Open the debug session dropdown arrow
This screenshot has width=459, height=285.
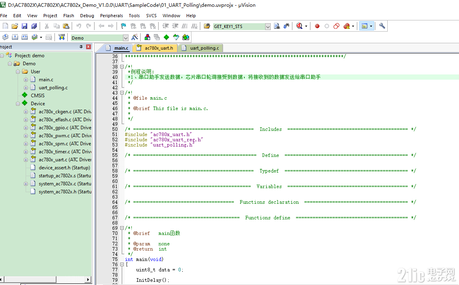[x=306, y=26]
